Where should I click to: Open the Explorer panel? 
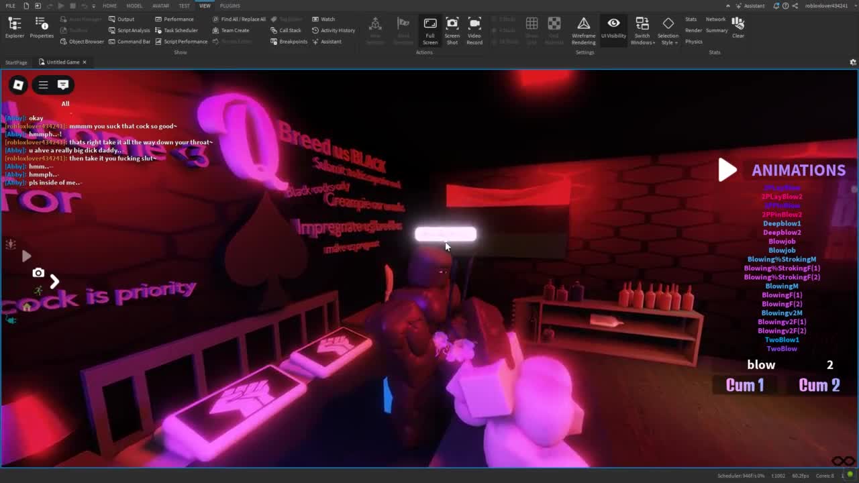[14, 28]
